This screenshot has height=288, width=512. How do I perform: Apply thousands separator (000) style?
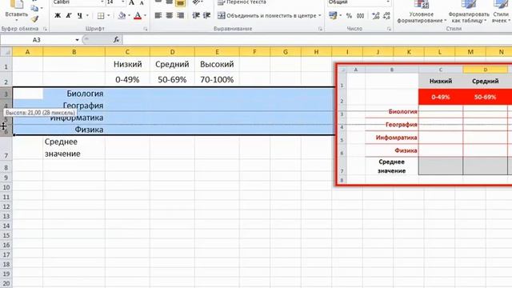point(361,15)
